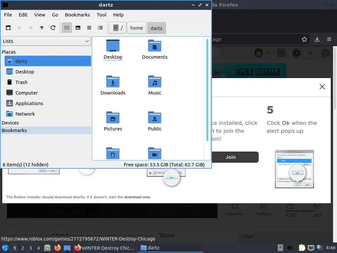337x253 pixels.
Task: Launch Firefox from taskbar quick launch
Action: tap(57, 248)
